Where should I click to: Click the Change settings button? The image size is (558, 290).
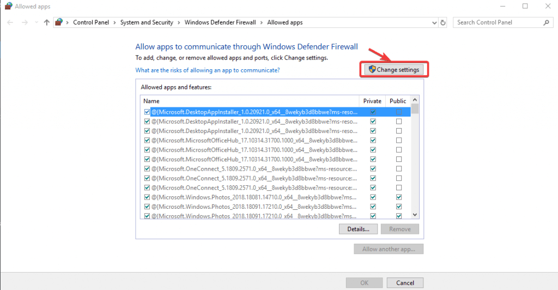tap(394, 69)
